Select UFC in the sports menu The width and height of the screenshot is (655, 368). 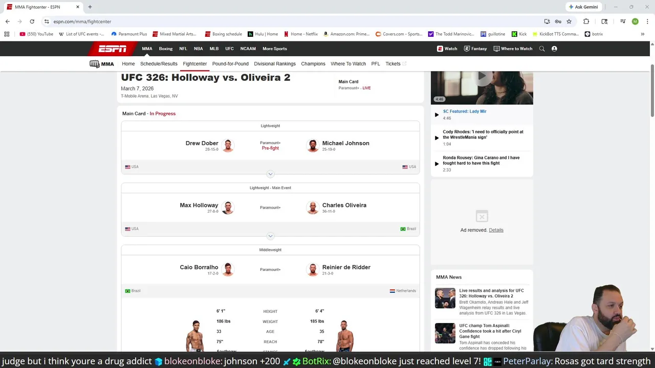[229, 49]
